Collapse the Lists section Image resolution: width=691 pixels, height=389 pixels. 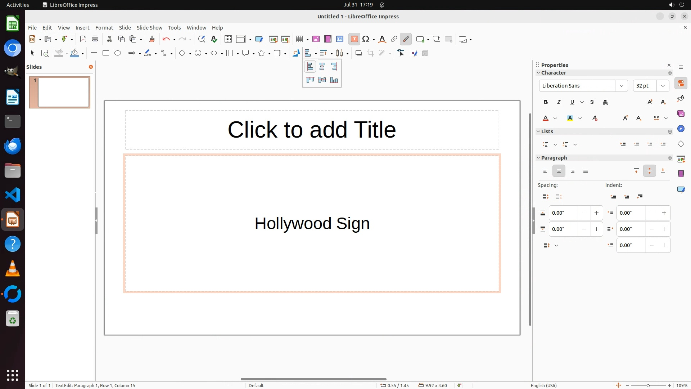pyautogui.click(x=538, y=131)
